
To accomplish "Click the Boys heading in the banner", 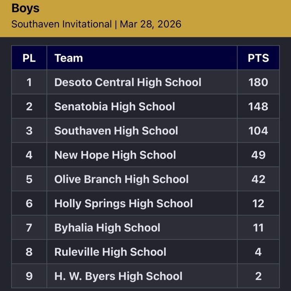I will coord(25,8).
